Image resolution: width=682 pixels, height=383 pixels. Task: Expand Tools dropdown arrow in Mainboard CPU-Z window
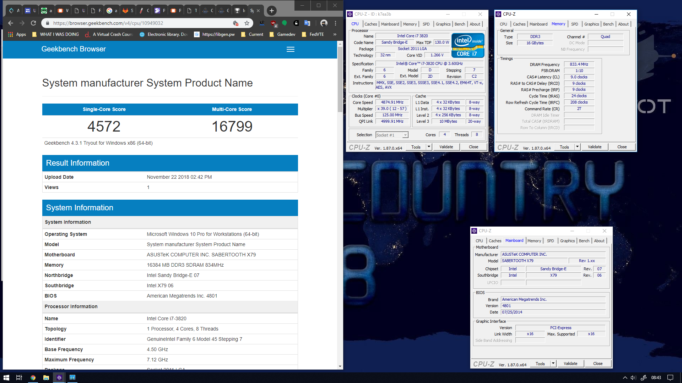[x=553, y=363]
